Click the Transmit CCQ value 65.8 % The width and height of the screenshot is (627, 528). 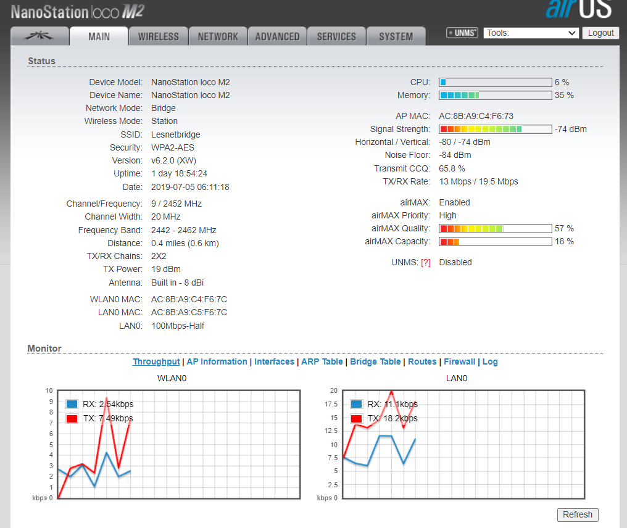tap(452, 168)
